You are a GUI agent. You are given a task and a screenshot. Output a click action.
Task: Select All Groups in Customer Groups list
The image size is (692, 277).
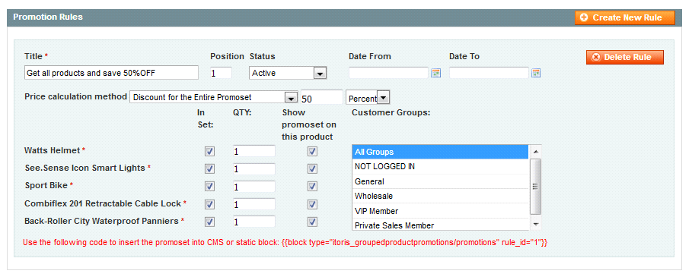tap(440, 152)
